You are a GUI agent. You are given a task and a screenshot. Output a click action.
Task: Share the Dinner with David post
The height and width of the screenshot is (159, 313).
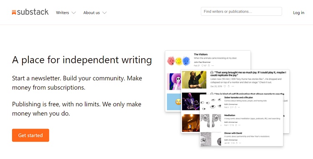[x=237, y=143]
